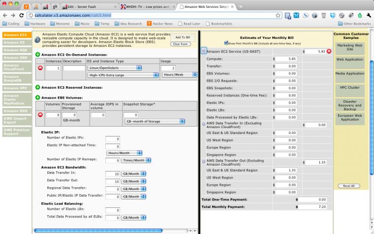Image resolution: width=374 pixels, height=234 pixels.
Task: Click the trash can extension icon
Action: click(x=324, y=16)
